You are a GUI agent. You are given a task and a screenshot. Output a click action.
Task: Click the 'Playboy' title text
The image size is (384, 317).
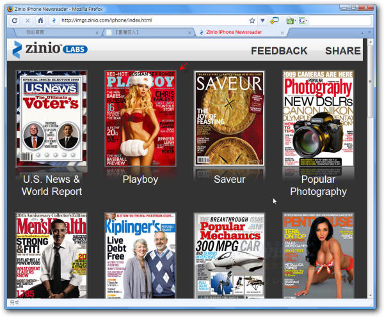tap(140, 180)
